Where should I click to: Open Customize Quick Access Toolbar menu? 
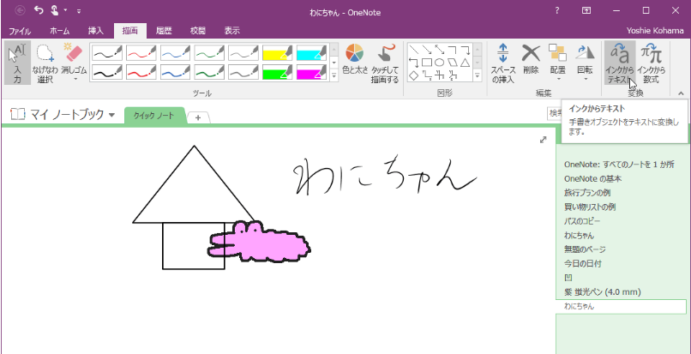tap(78, 11)
